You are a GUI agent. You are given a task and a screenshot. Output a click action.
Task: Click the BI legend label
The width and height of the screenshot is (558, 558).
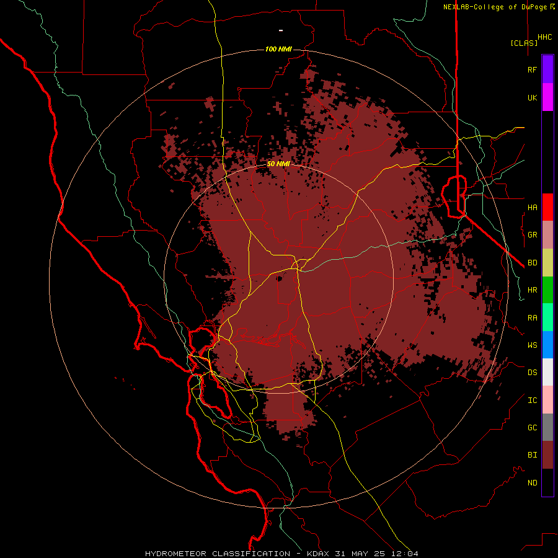(532, 455)
